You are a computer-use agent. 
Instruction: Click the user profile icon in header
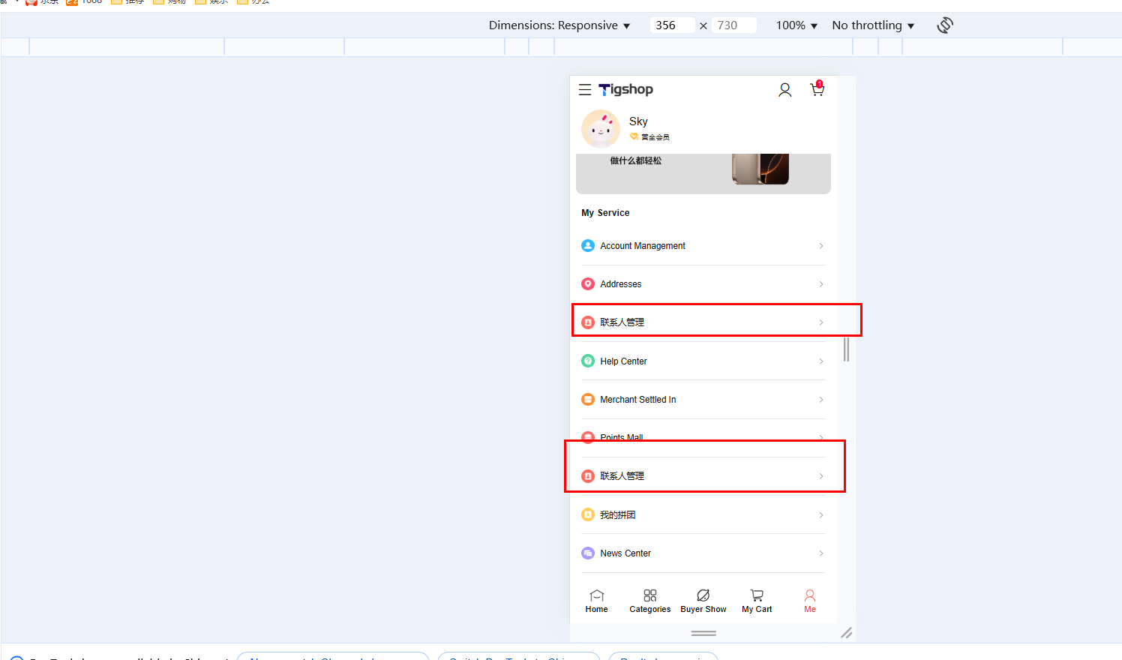click(x=784, y=90)
